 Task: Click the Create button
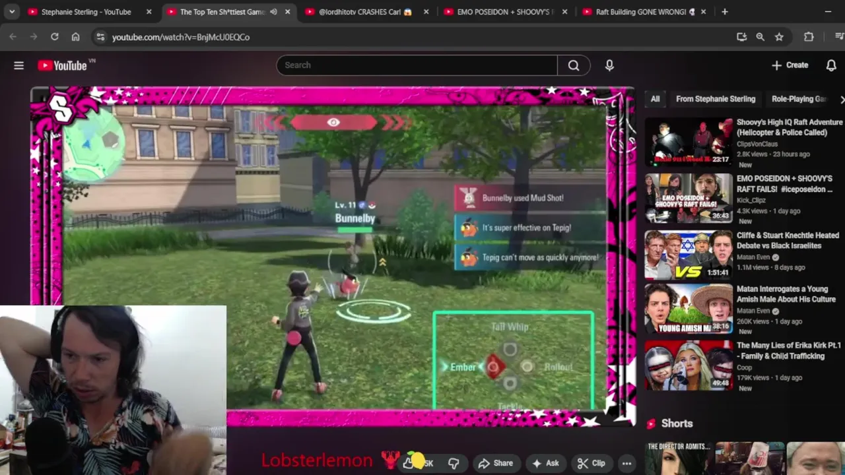coord(790,65)
